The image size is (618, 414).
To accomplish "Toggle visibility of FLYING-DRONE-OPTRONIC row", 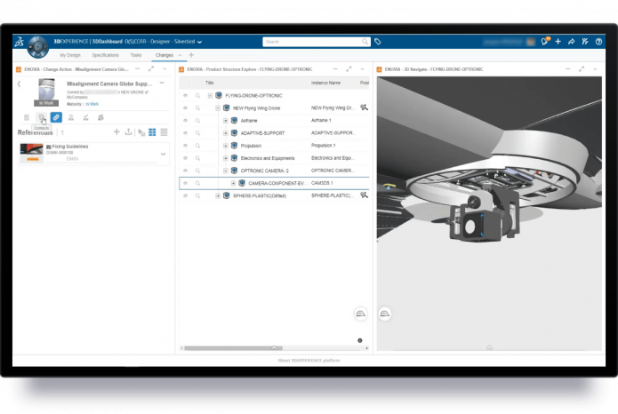I will [185, 95].
